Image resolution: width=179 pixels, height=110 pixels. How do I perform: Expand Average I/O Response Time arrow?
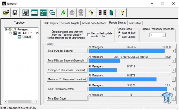pyautogui.click(x=174, y=70)
